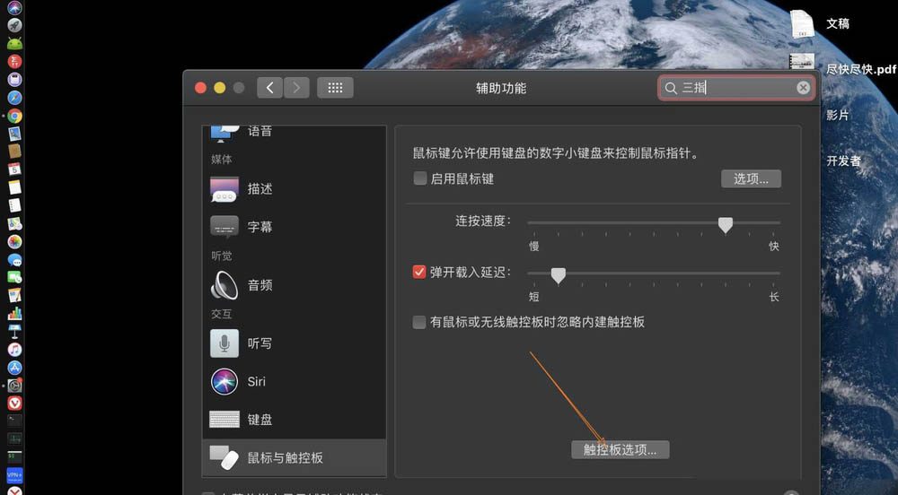
Task: Open 触控板选项... button
Action: click(x=621, y=450)
